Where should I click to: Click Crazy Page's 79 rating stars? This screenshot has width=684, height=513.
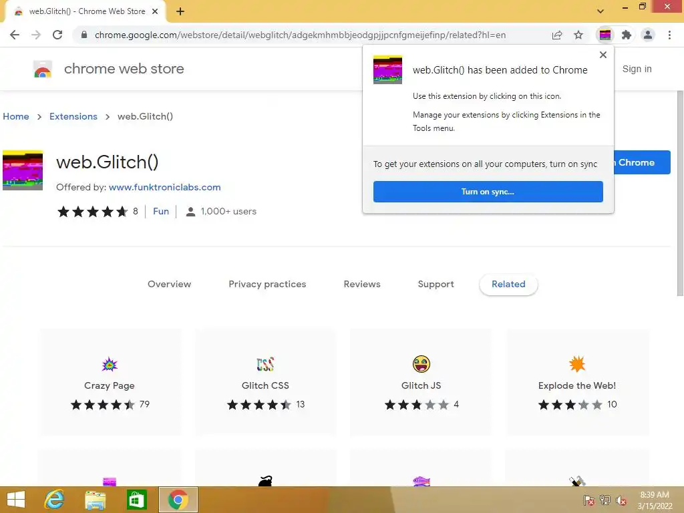coord(103,405)
